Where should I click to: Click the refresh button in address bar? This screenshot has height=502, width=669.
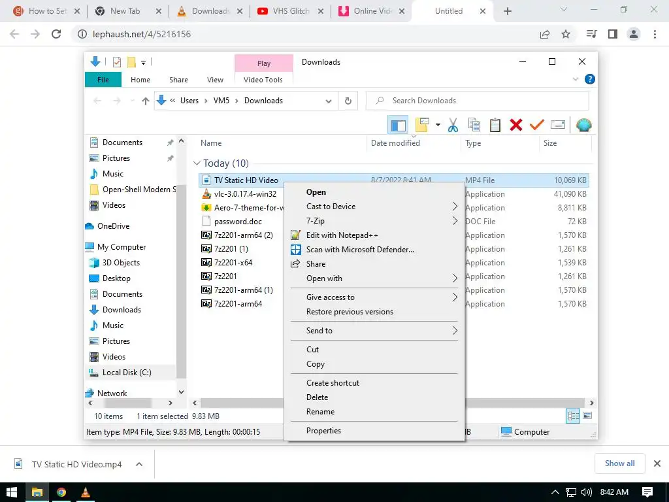click(348, 101)
